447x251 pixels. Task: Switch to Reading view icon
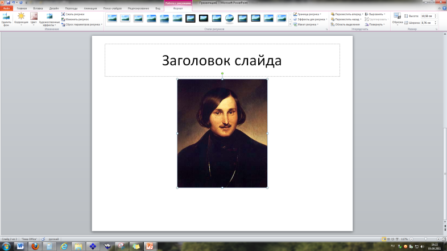click(392, 239)
